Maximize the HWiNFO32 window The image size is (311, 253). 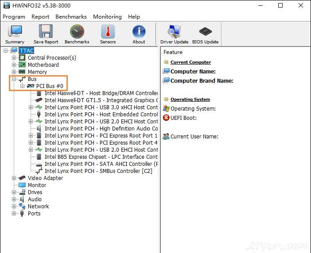280,5
